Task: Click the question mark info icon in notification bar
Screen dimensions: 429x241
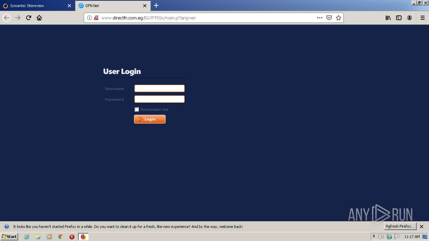Action: click(x=6, y=227)
